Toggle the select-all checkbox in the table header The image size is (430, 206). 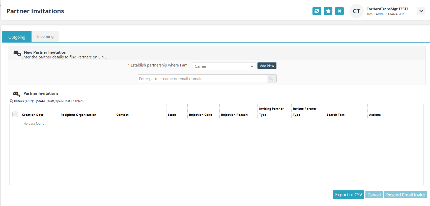pos(15,114)
